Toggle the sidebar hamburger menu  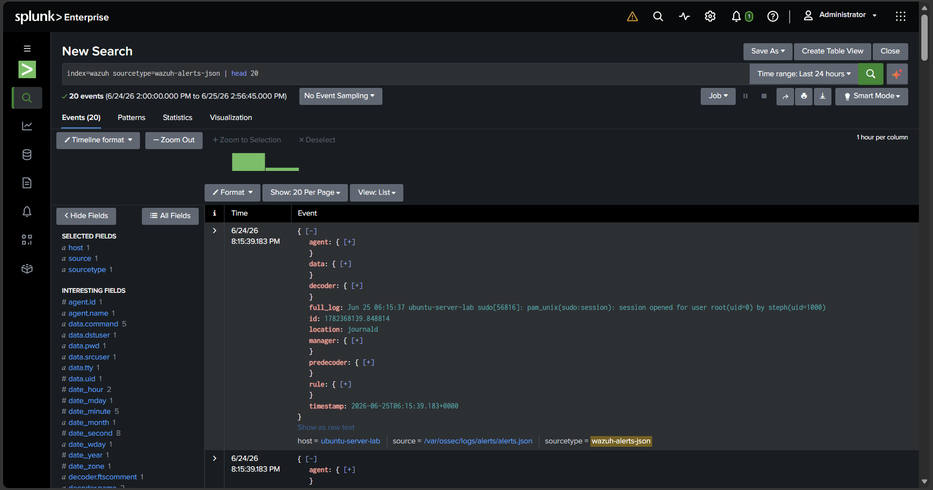pyautogui.click(x=27, y=49)
